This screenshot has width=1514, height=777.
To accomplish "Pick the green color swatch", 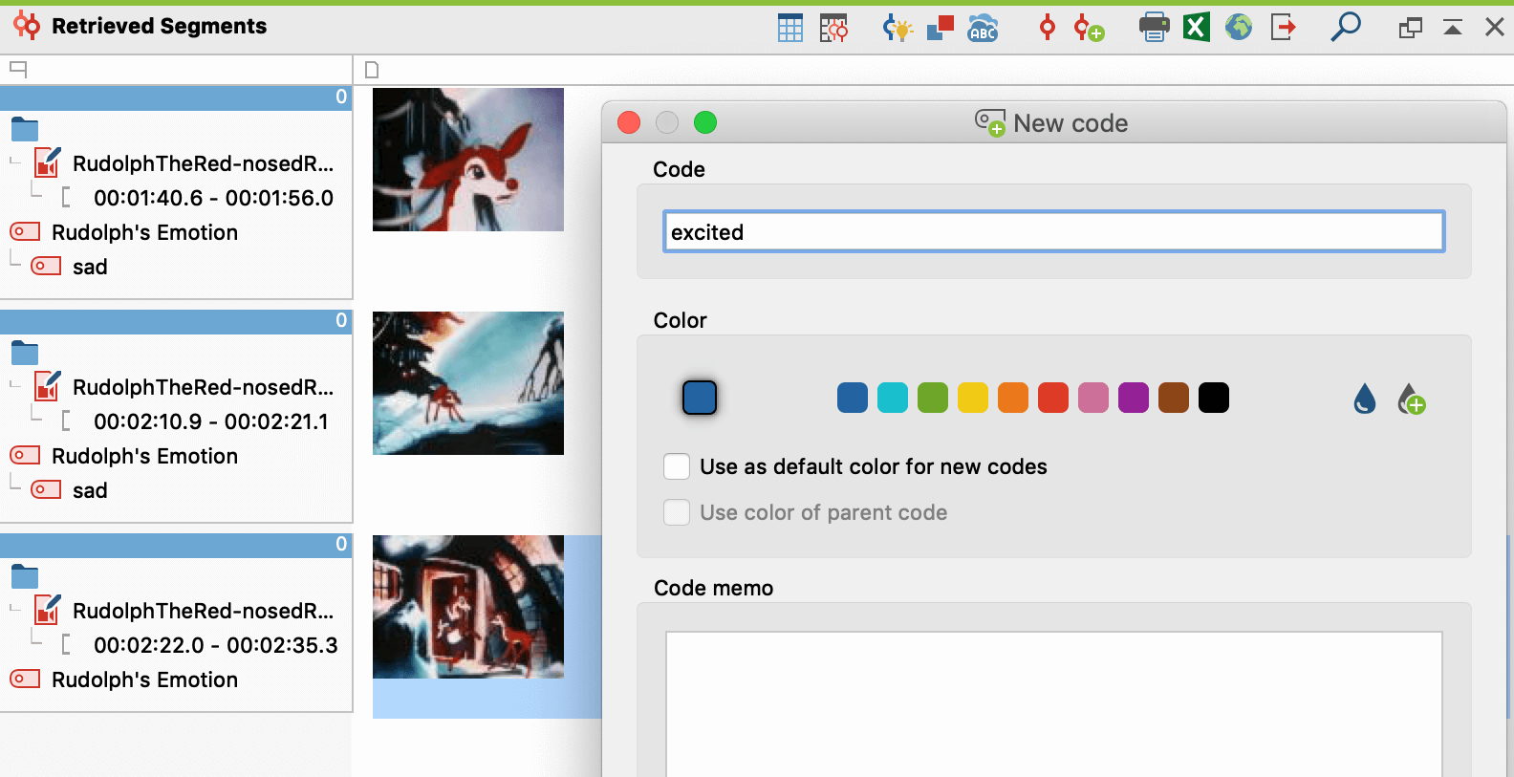I will point(933,398).
